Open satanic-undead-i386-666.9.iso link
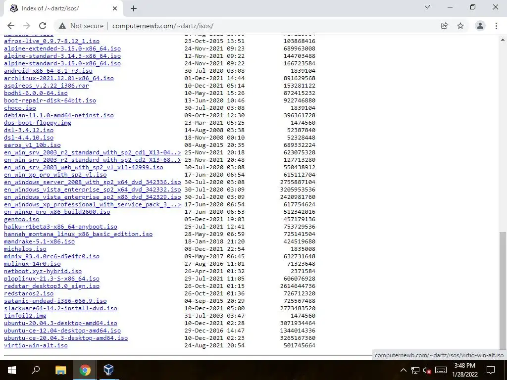This screenshot has width=507, height=380. [55, 301]
